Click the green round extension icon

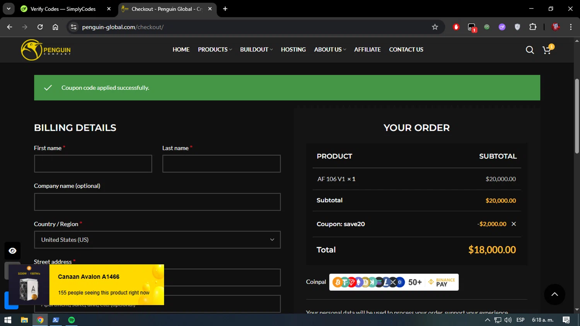point(487,27)
